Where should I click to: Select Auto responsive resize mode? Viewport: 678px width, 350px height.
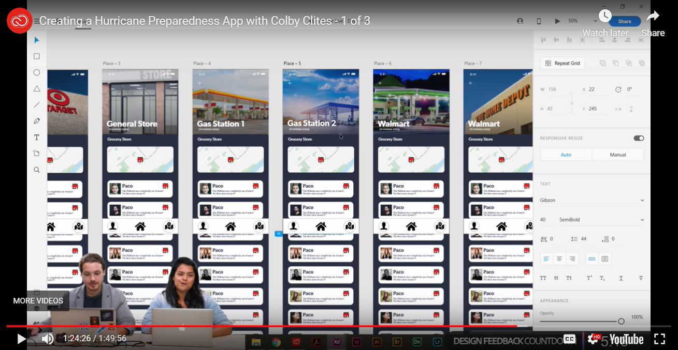(x=566, y=155)
